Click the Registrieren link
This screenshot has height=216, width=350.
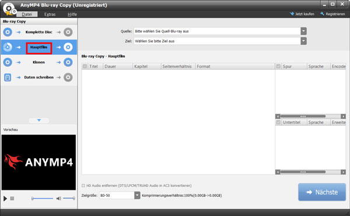[x=335, y=14]
